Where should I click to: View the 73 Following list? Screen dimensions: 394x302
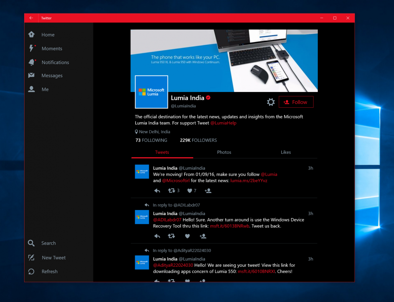click(151, 140)
